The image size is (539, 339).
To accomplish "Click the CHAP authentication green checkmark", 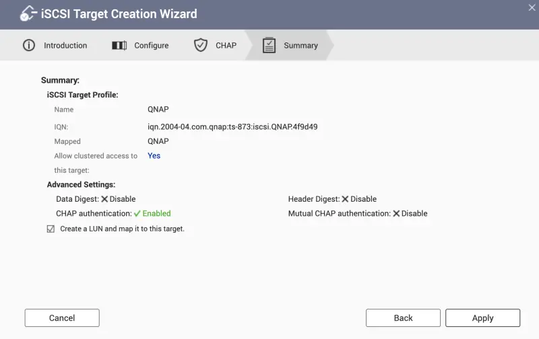I will coord(137,213).
